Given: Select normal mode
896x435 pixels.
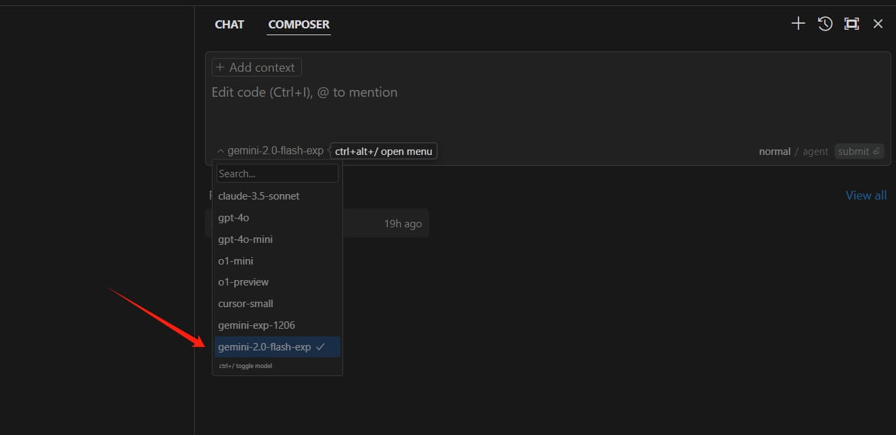Looking at the screenshot, I should pos(774,151).
